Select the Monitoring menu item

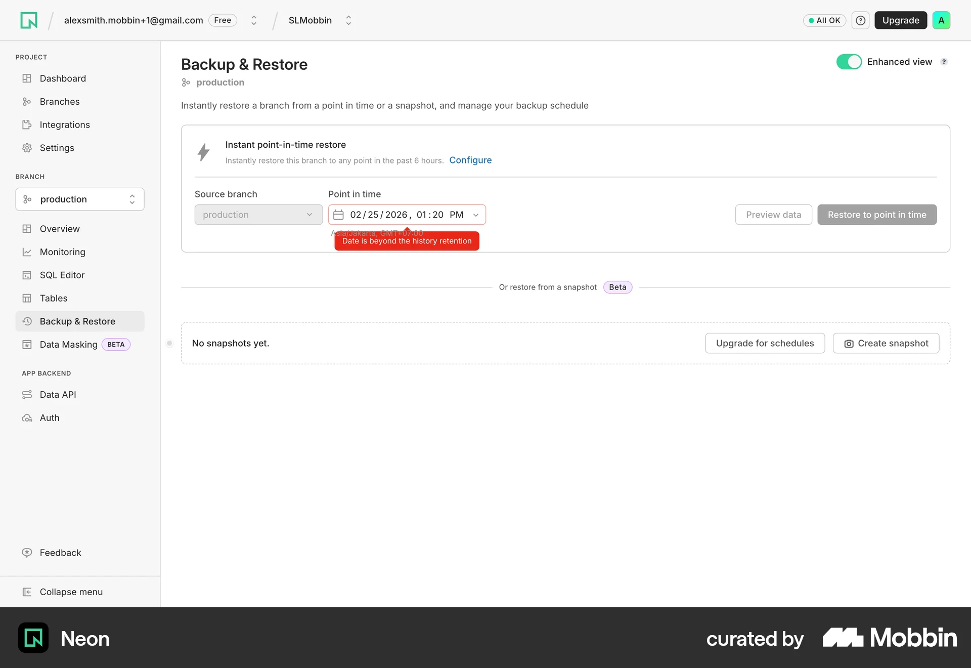click(80, 252)
